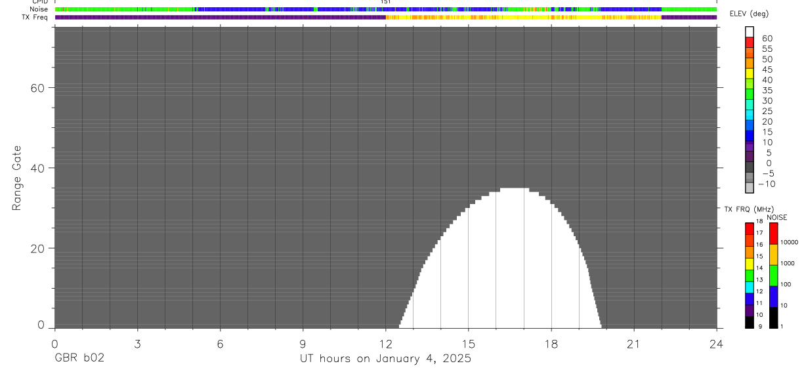Click the red TX FRQ swatch between 17 and 18
This screenshot has height=372, width=806.
click(749, 228)
